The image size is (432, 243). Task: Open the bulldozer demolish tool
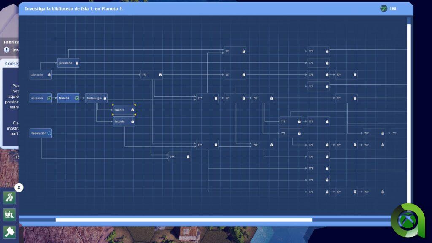[x=9, y=215]
